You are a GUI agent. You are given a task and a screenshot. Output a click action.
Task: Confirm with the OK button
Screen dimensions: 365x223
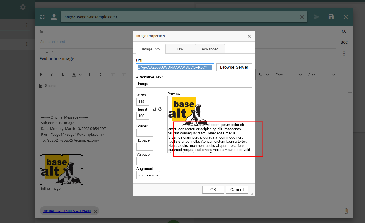pyautogui.click(x=213, y=190)
